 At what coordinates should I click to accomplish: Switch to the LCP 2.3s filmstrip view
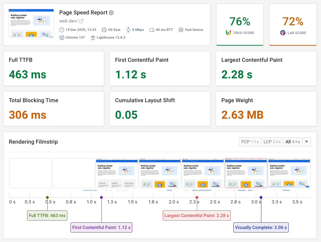(x=272, y=142)
